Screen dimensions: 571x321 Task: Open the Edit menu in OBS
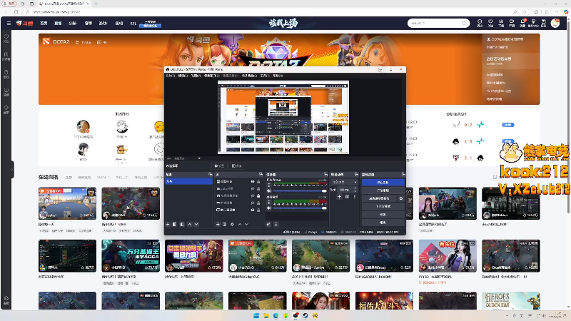point(183,76)
